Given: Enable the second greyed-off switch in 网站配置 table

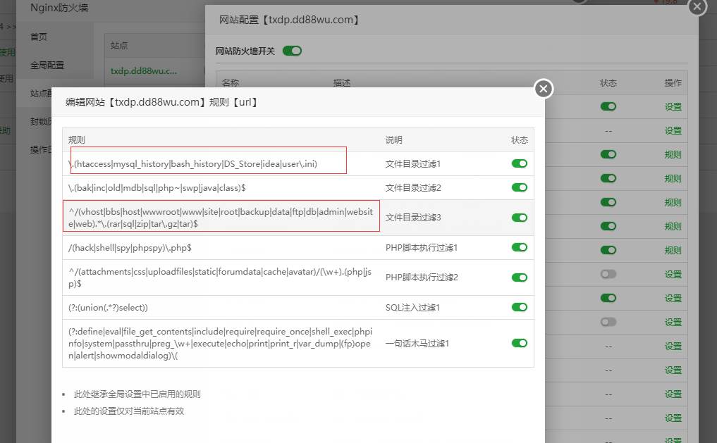Looking at the screenshot, I should pyautogui.click(x=608, y=322).
